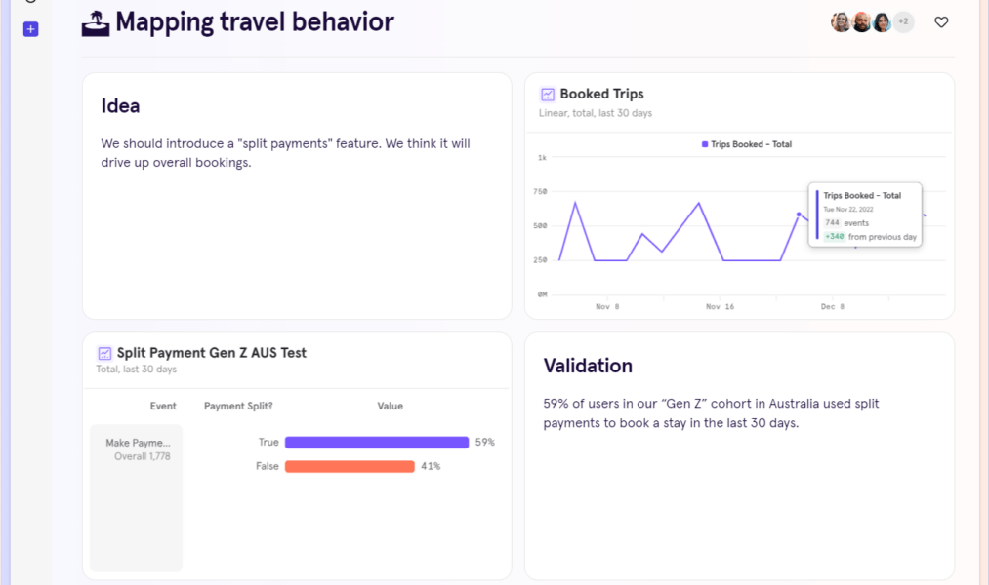This screenshot has width=989, height=585.
Task: Select the False bar in the breakdown
Action: coord(350,466)
